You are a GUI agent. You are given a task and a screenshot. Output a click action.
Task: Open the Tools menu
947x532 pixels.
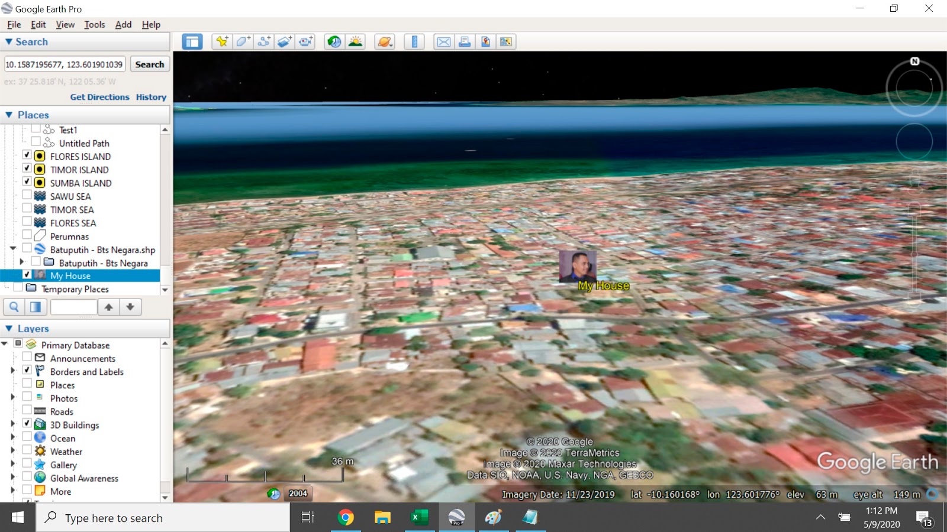(94, 24)
